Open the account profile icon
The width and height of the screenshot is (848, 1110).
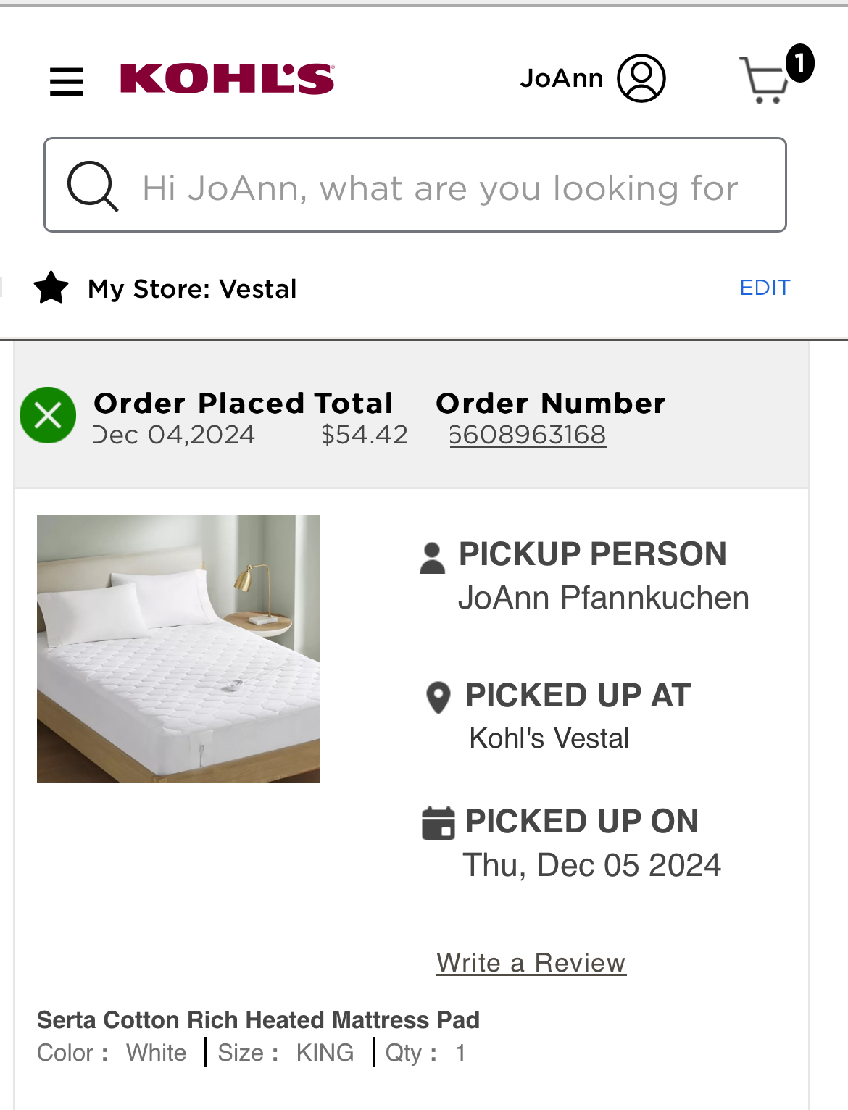point(641,78)
